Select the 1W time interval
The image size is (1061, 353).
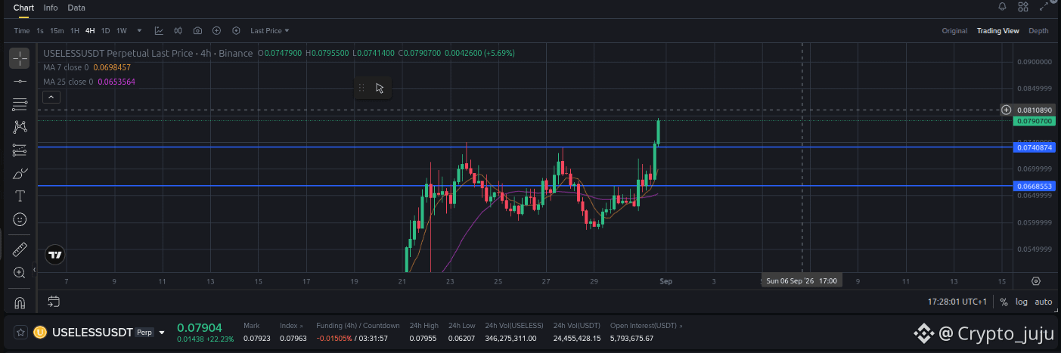[x=122, y=31]
